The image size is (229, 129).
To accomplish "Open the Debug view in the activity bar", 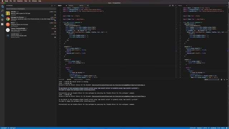I will click(3, 20).
